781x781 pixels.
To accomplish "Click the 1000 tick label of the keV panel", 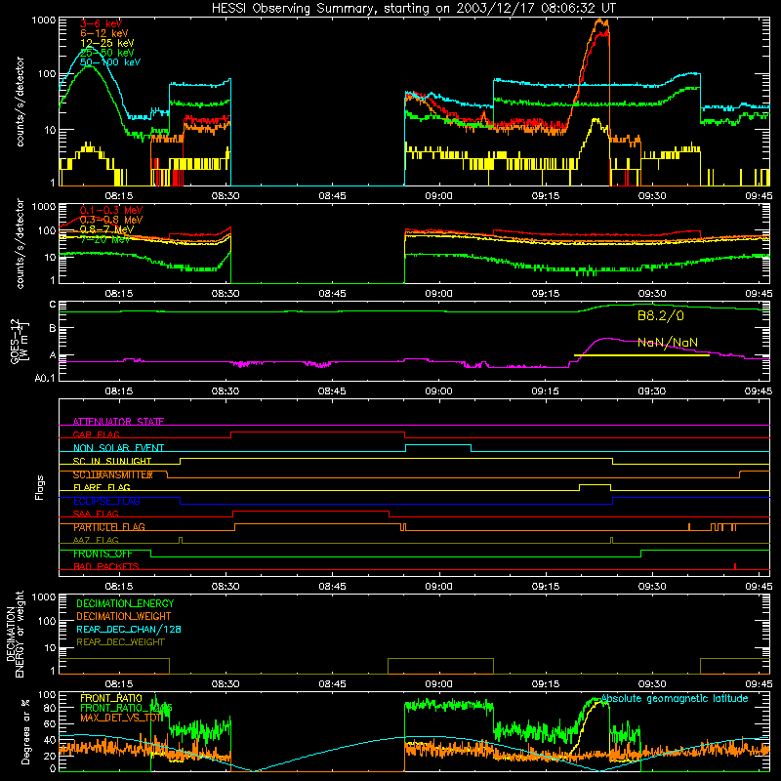I will 43,21.
